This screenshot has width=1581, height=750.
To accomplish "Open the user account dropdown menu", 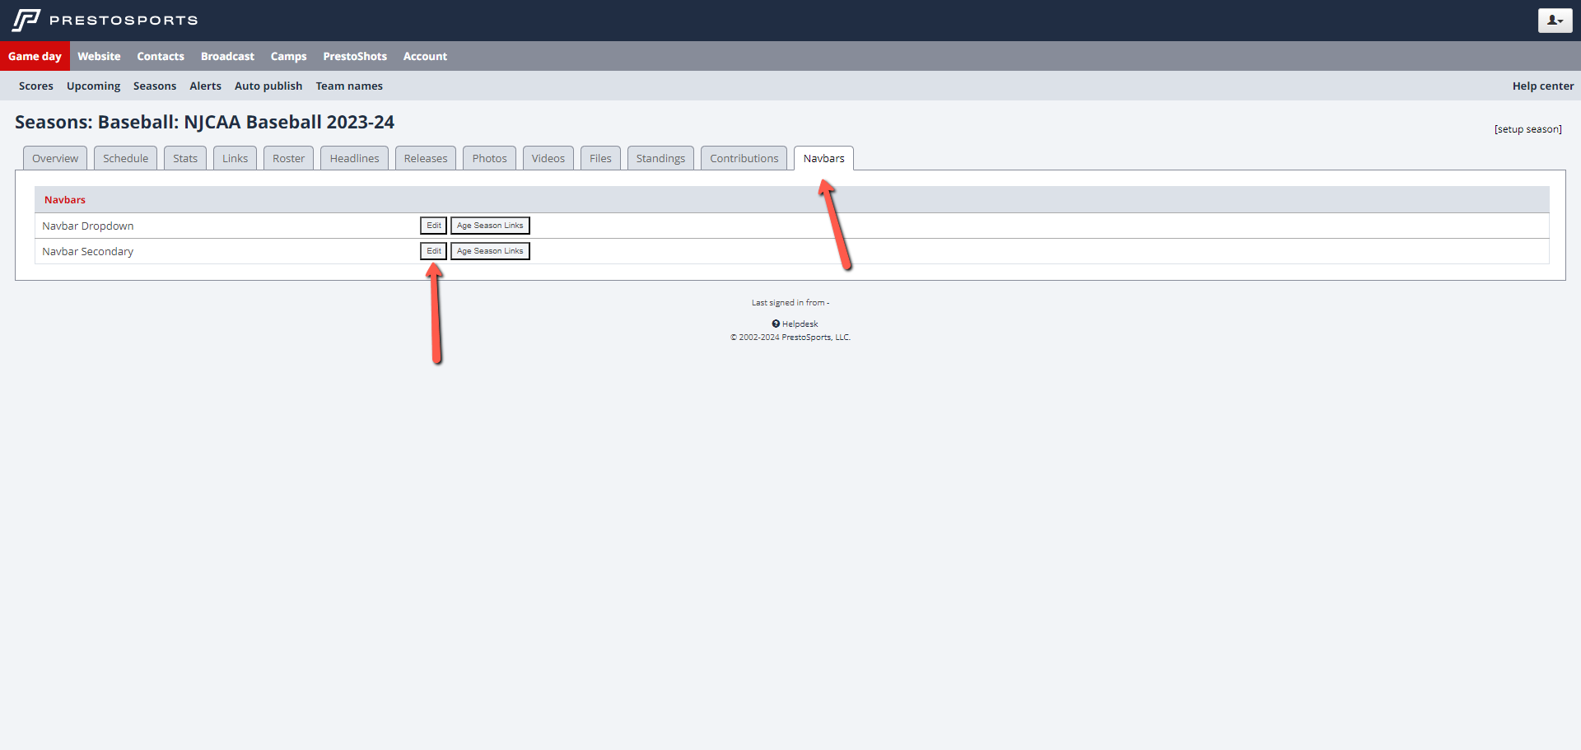I will 1555,21.
